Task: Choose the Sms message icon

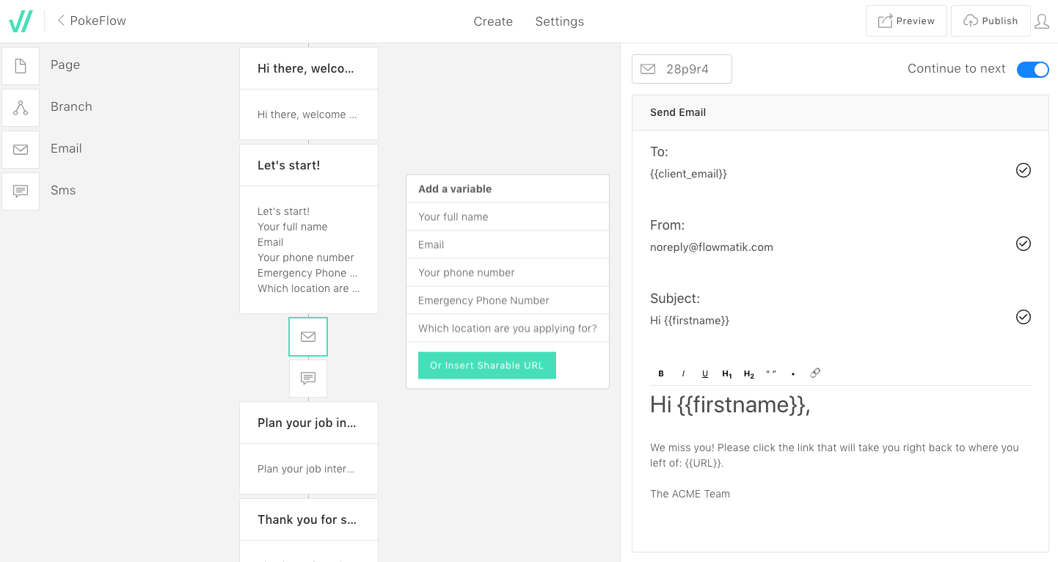Action: [21, 191]
